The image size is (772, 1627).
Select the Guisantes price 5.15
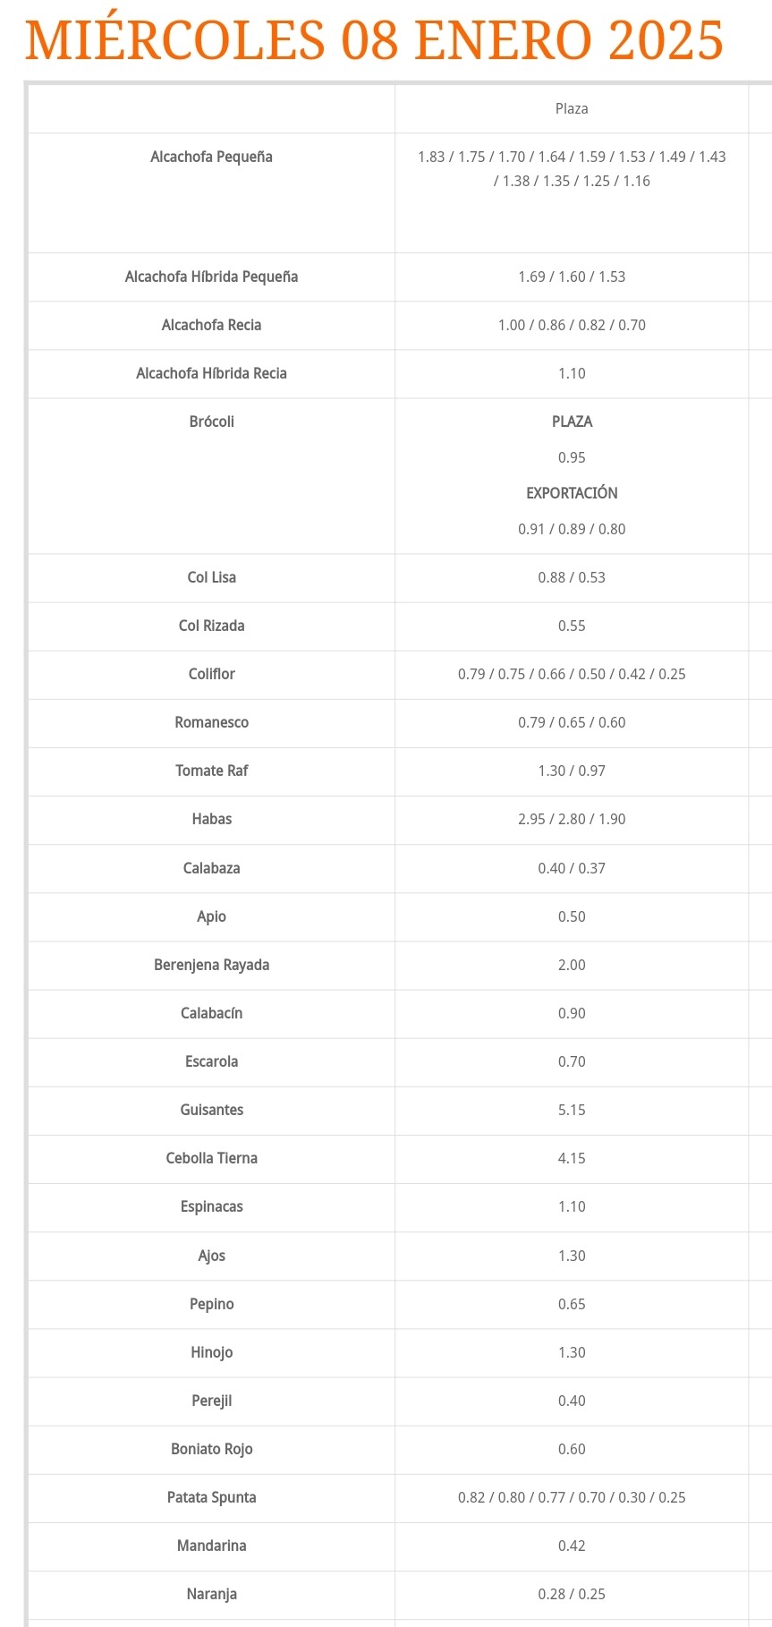(572, 1110)
